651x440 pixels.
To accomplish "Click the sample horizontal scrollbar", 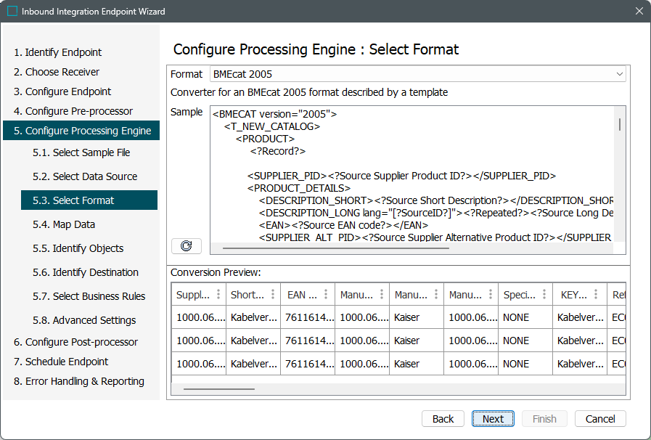I will click(335, 248).
